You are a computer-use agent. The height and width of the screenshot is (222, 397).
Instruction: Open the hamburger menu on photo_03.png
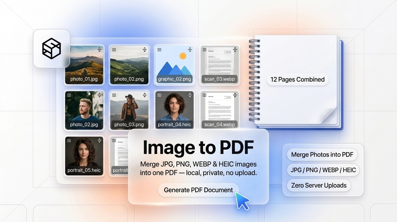[114, 95]
